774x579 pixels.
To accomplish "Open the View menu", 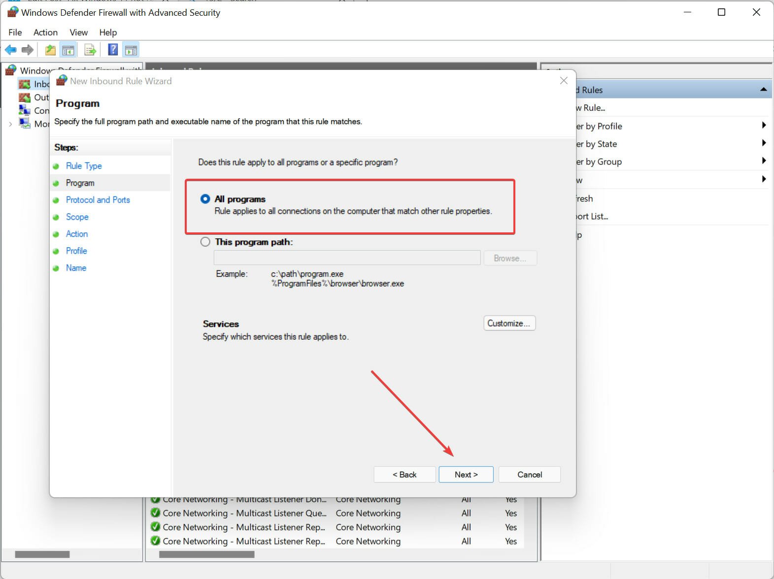I will click(78, 32).
